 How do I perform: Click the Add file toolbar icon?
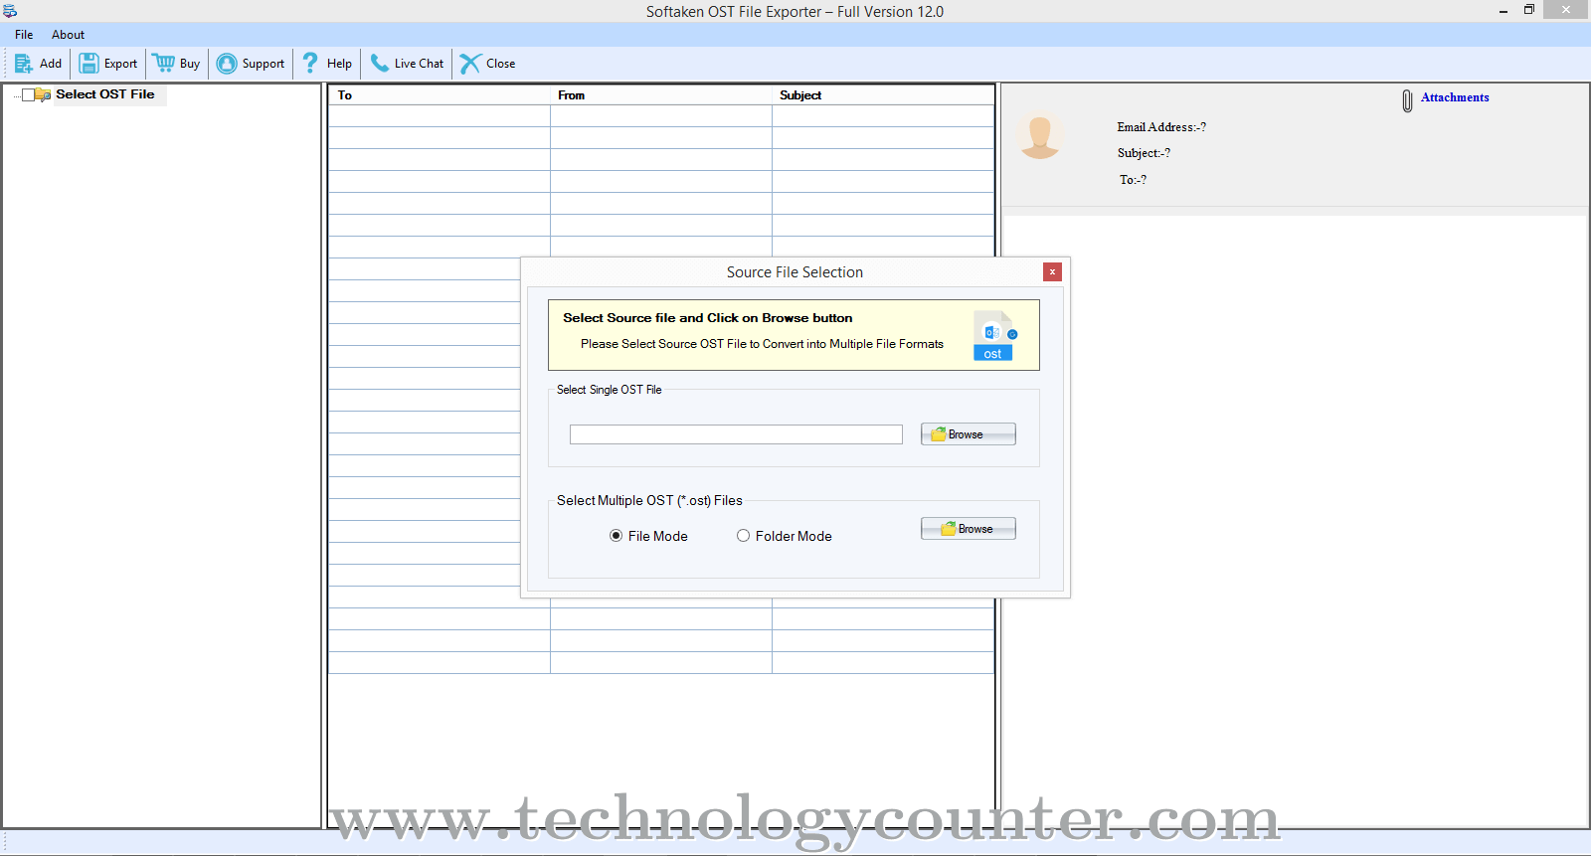pos(24,64)
